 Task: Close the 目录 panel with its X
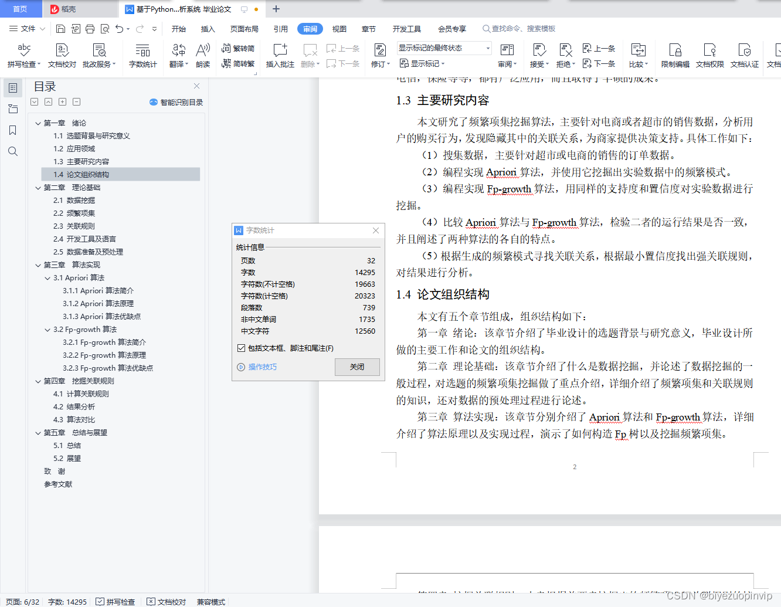coord(197,86)
